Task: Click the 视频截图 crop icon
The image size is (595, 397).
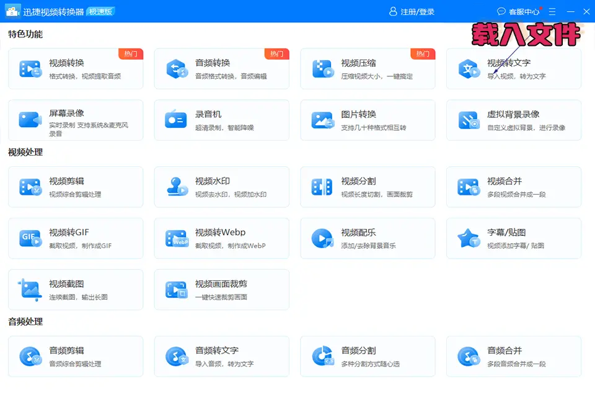Action: coord(30,290)
